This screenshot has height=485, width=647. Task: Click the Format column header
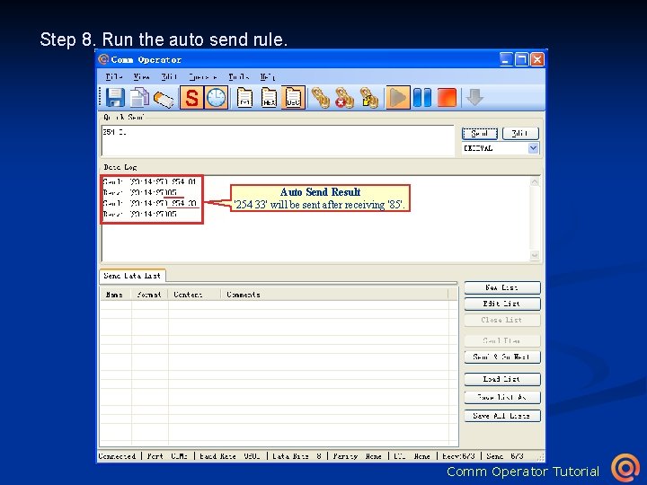[149, 295]
